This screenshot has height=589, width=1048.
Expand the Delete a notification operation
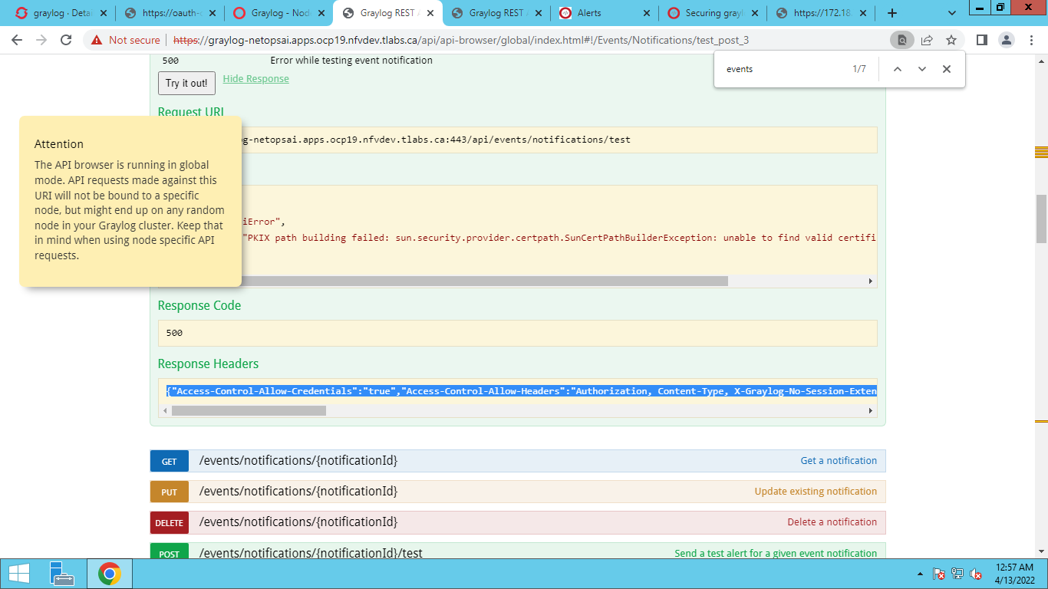tap(832, 522)
